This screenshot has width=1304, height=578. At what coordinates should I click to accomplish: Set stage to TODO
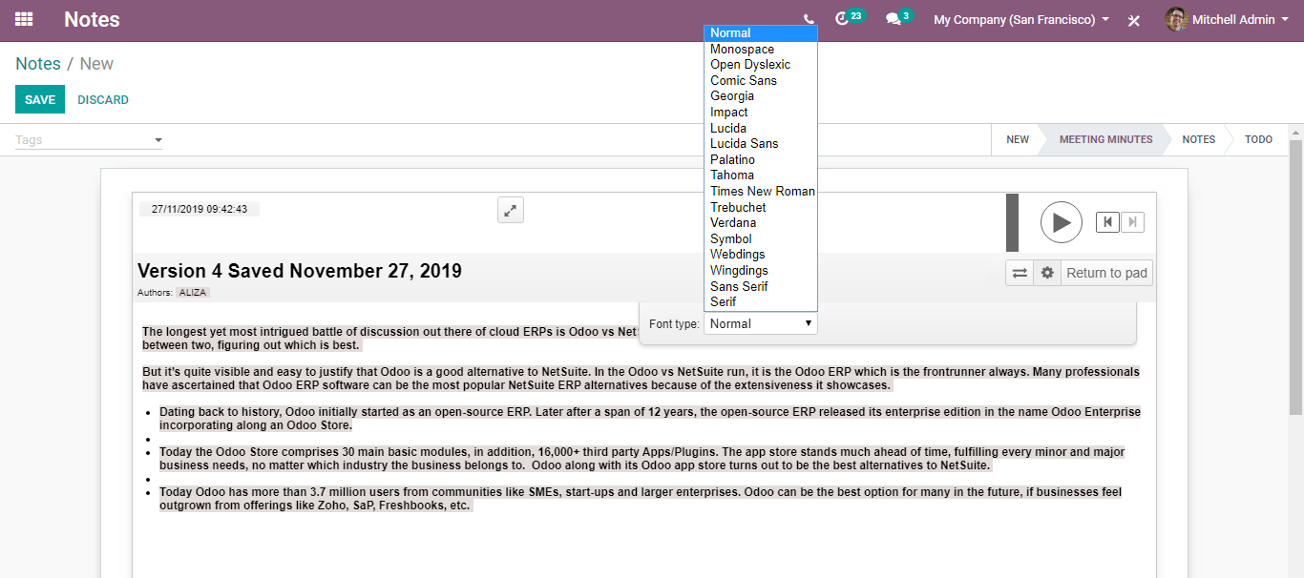click(x=1258, y=139)
